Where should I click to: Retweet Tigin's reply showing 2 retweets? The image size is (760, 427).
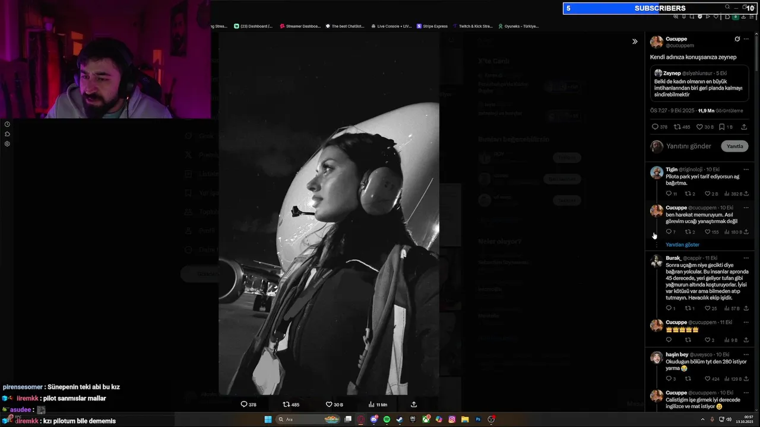click(688, 194)
